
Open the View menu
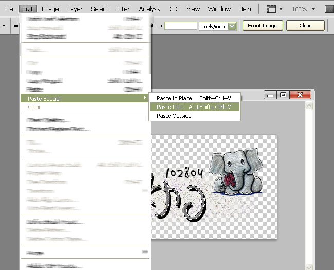click(193, 9)
